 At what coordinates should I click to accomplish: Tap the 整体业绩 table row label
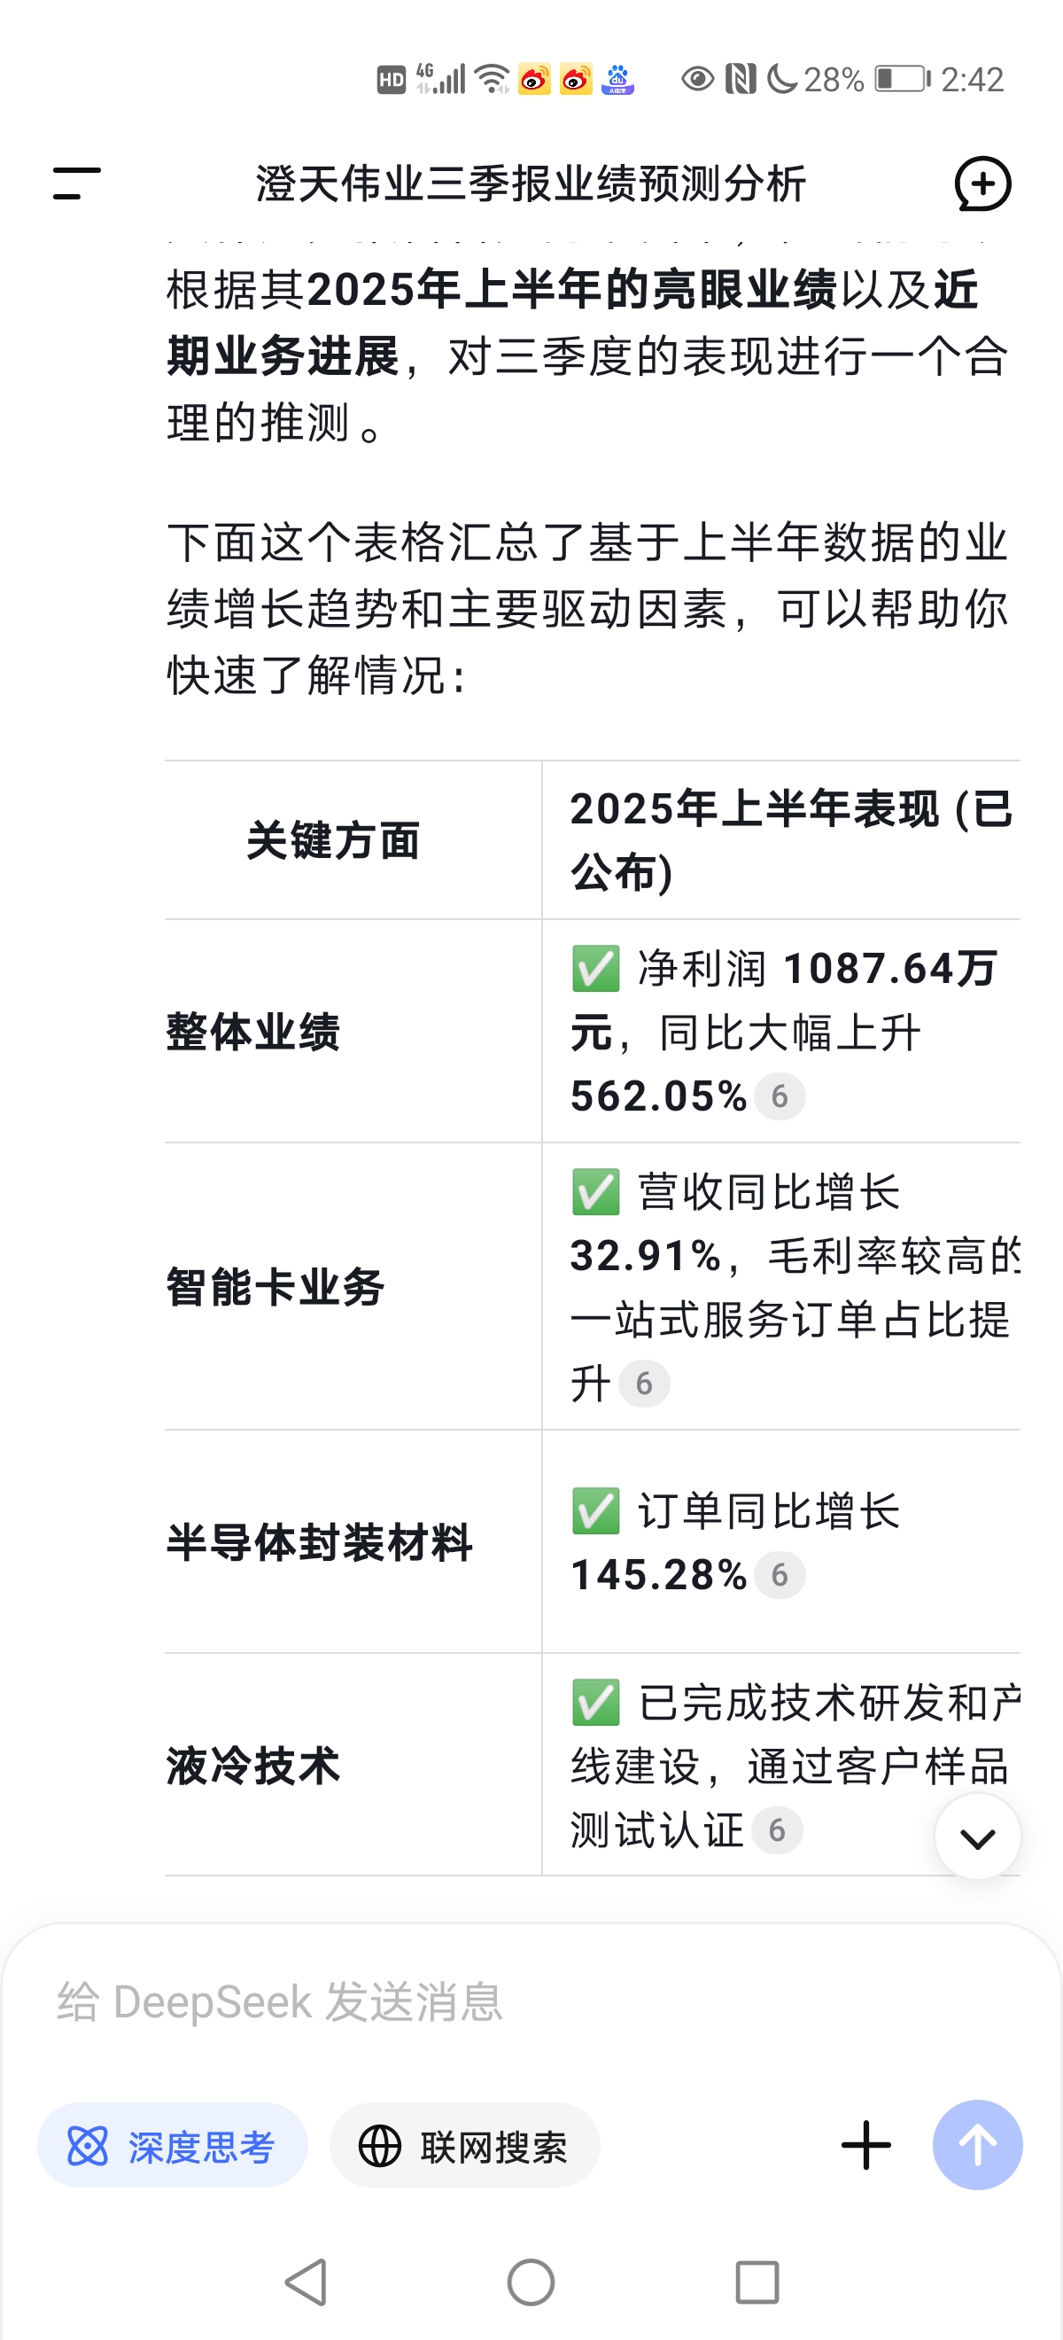point(253,1032)
